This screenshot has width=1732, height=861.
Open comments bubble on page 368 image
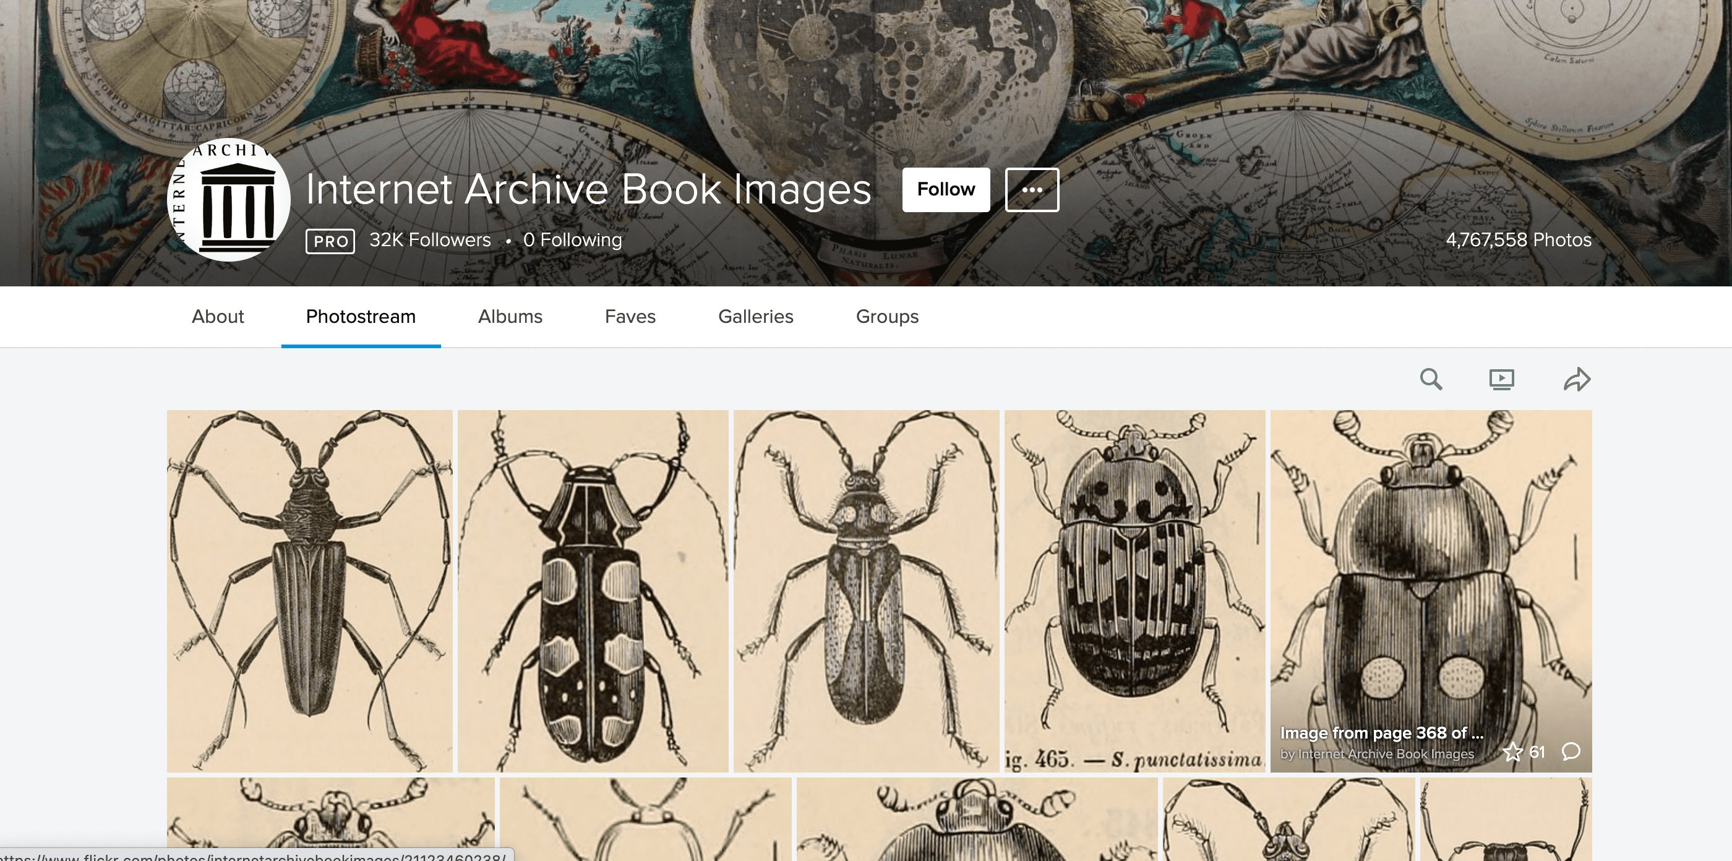point(1571,752)
